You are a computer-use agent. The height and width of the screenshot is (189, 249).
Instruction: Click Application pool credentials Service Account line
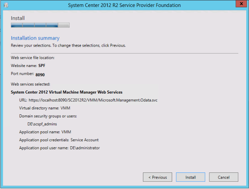[59, 140]
